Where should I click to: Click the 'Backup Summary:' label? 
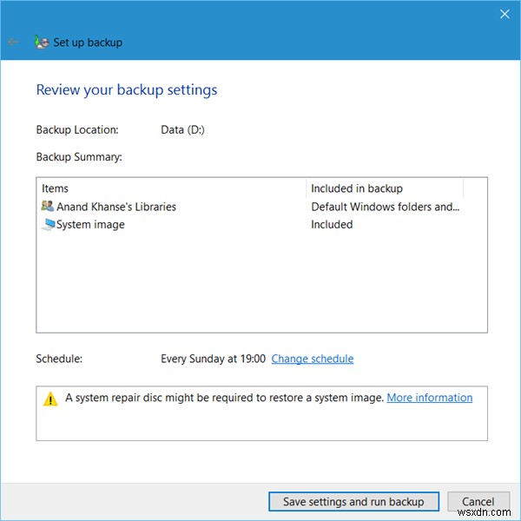79,157
